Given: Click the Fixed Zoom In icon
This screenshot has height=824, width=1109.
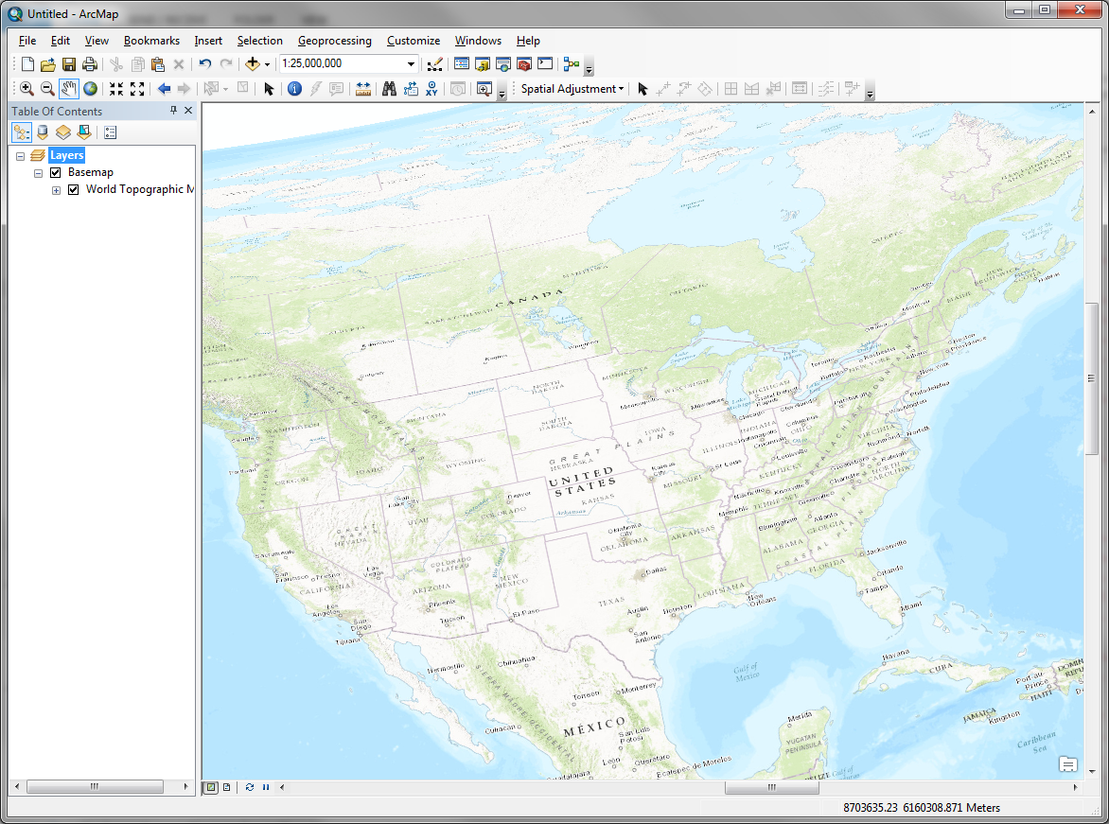Looking at the screenshot, I should click(116, 89).
